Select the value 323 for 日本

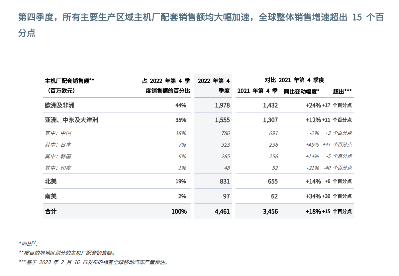[225, 145]
